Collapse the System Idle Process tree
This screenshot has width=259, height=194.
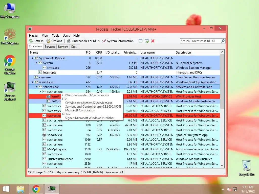(x=32, y=58)
